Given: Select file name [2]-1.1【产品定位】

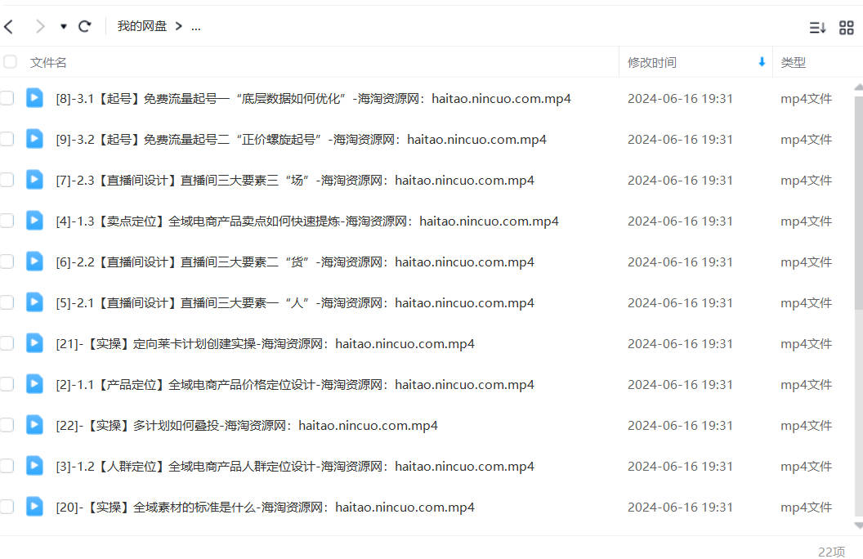Looking at the screenshot, I should (295, 384).
